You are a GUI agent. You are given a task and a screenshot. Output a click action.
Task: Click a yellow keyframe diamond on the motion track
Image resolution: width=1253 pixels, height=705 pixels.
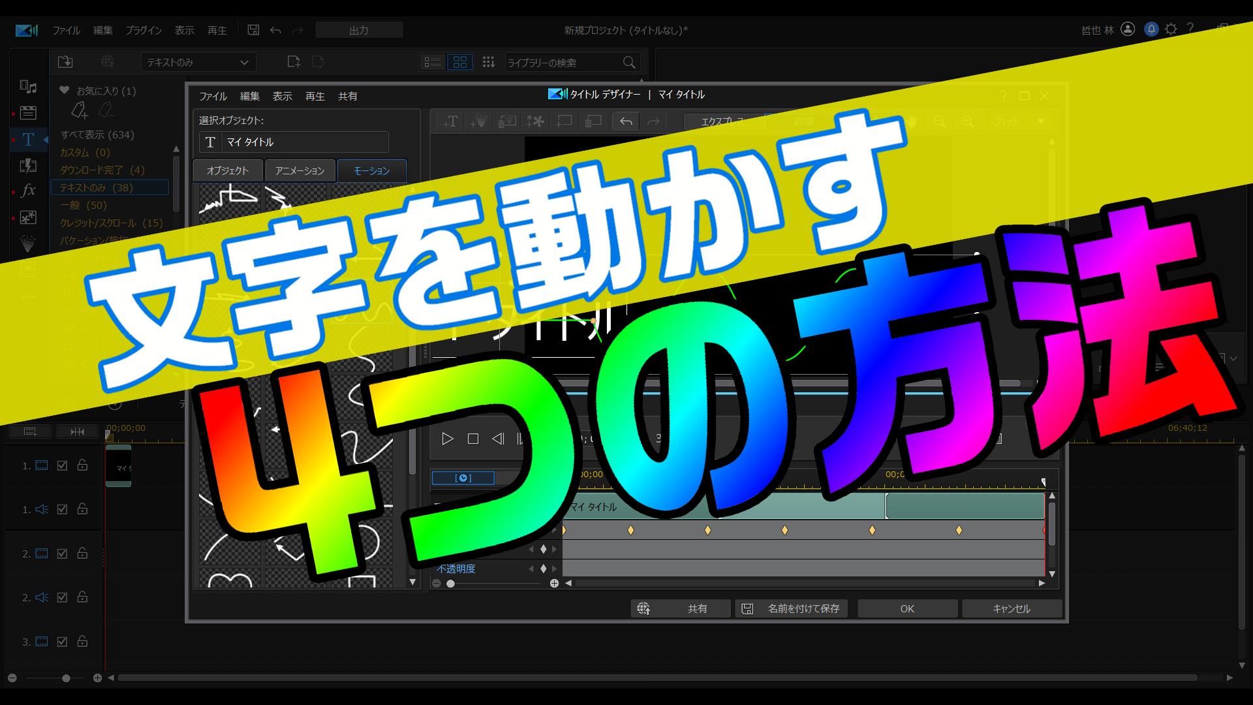click(630, 530)
